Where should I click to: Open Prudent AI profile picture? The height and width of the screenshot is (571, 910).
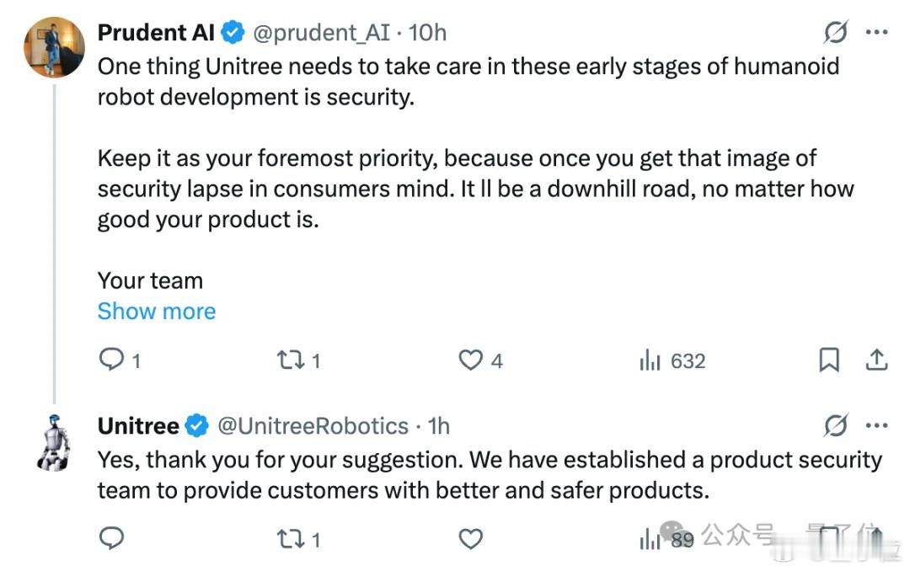[x=54, y=47]
